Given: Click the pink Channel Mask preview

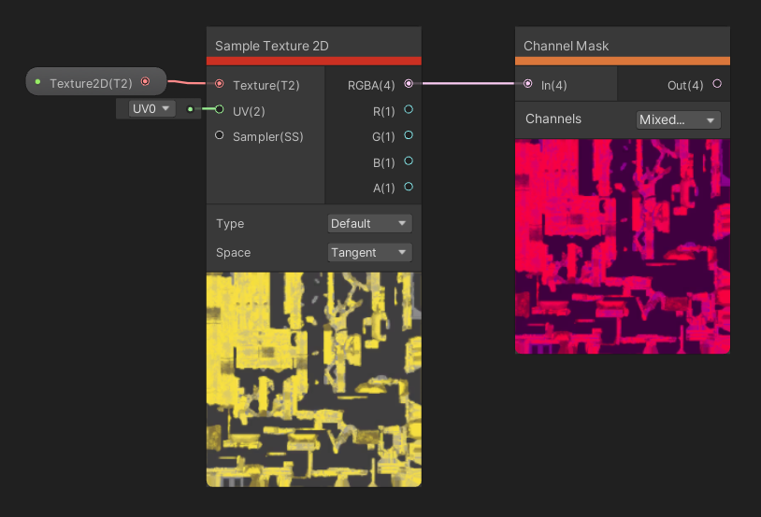Looking at the screenshot, I should click(622, 246).
